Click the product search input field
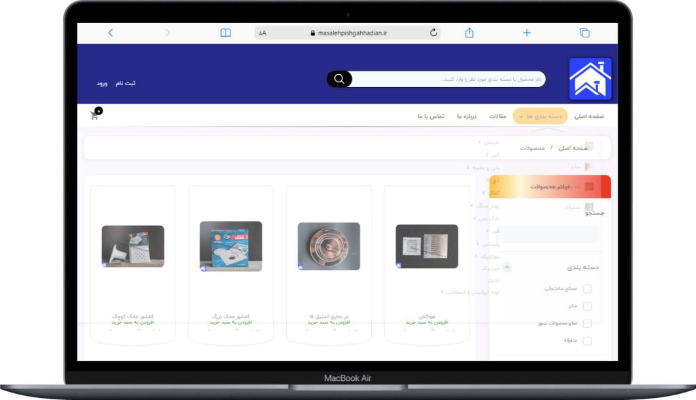 (x=449, y=80)
